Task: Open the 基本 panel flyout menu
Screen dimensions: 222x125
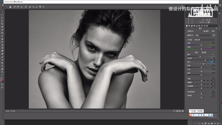Action: click(x=216, y=28)
